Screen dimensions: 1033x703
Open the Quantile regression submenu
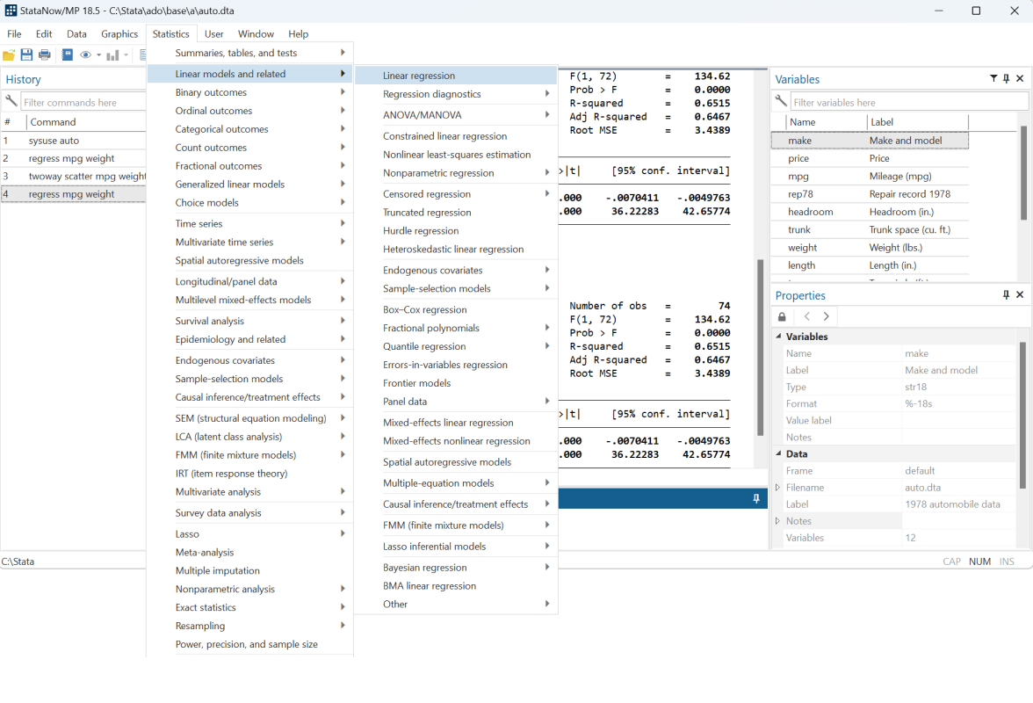pos(424,346)
